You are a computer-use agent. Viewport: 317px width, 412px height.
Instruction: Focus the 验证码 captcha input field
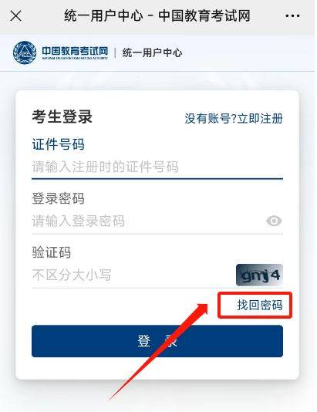coord(133,275)
